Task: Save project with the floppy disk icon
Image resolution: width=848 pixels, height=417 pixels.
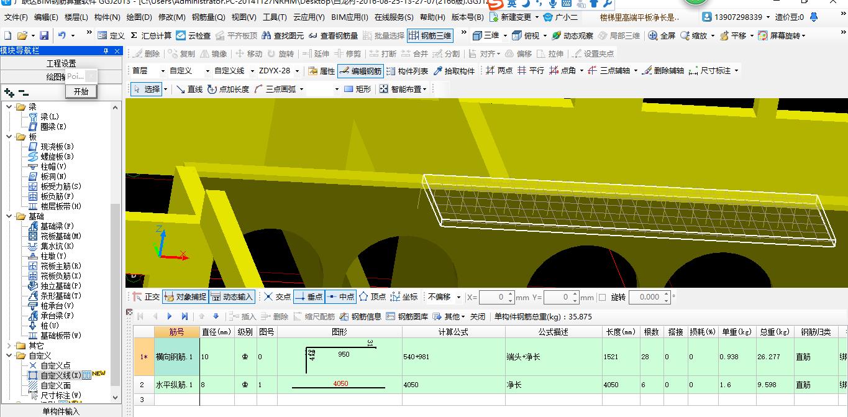Action: click(x=44, y=35)
